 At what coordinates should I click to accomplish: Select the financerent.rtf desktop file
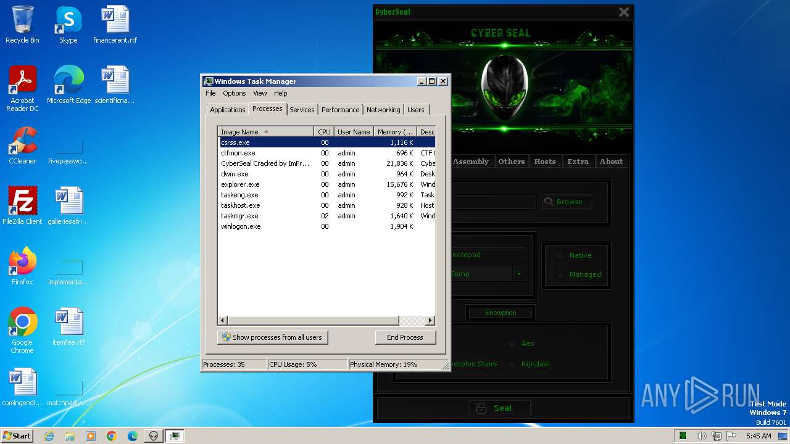pos(115,25)
